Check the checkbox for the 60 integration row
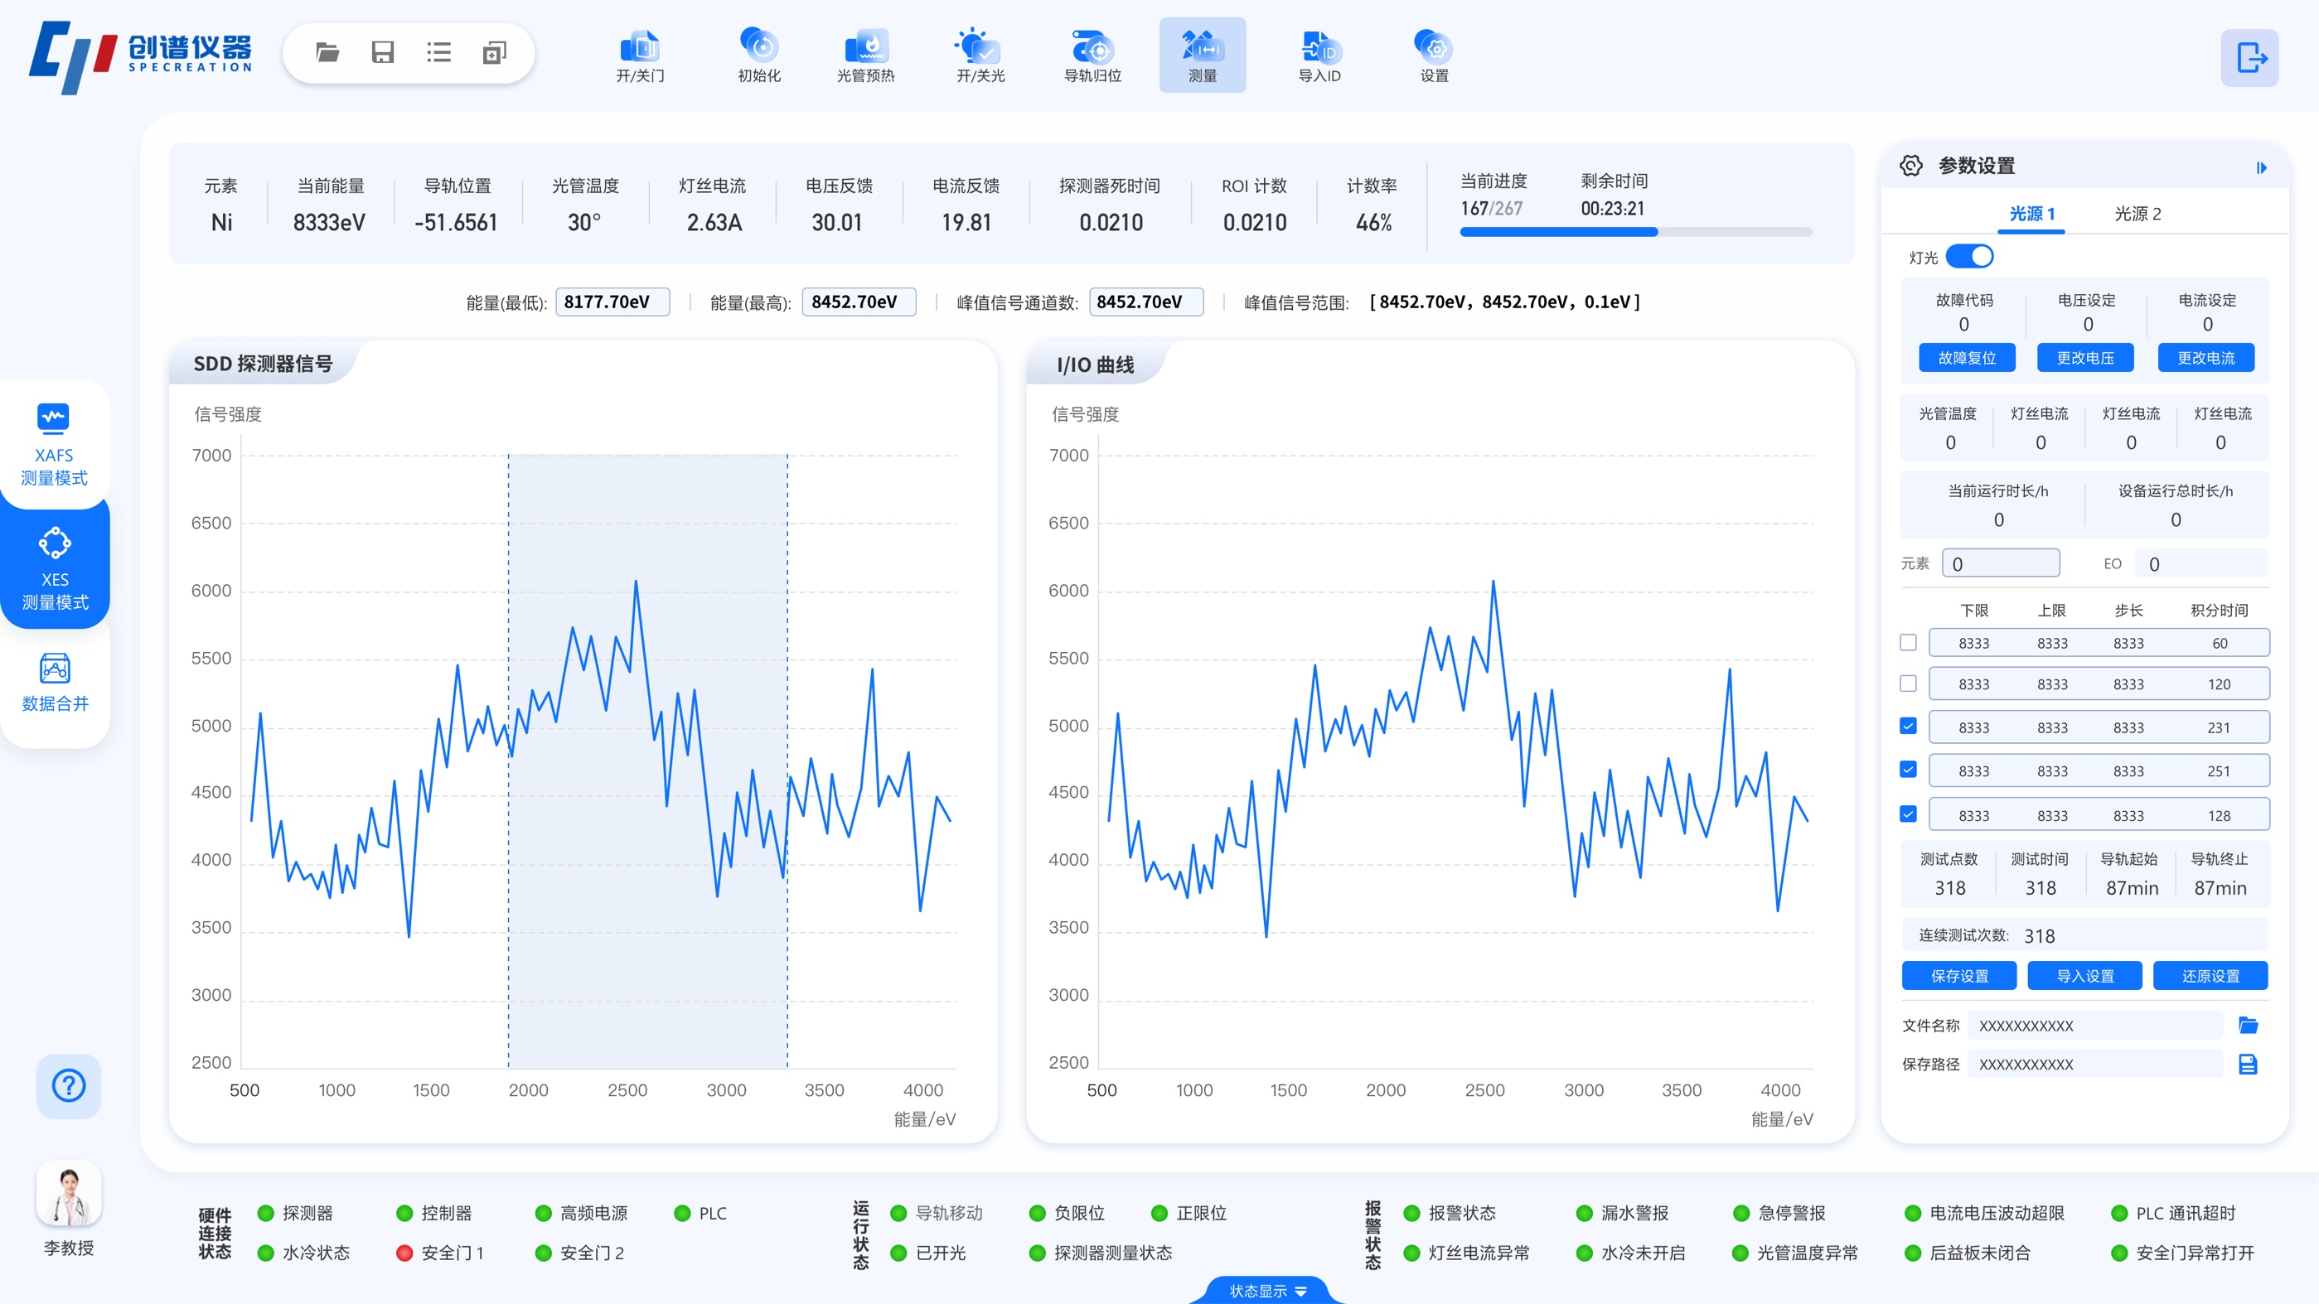 coord(1908,643)
